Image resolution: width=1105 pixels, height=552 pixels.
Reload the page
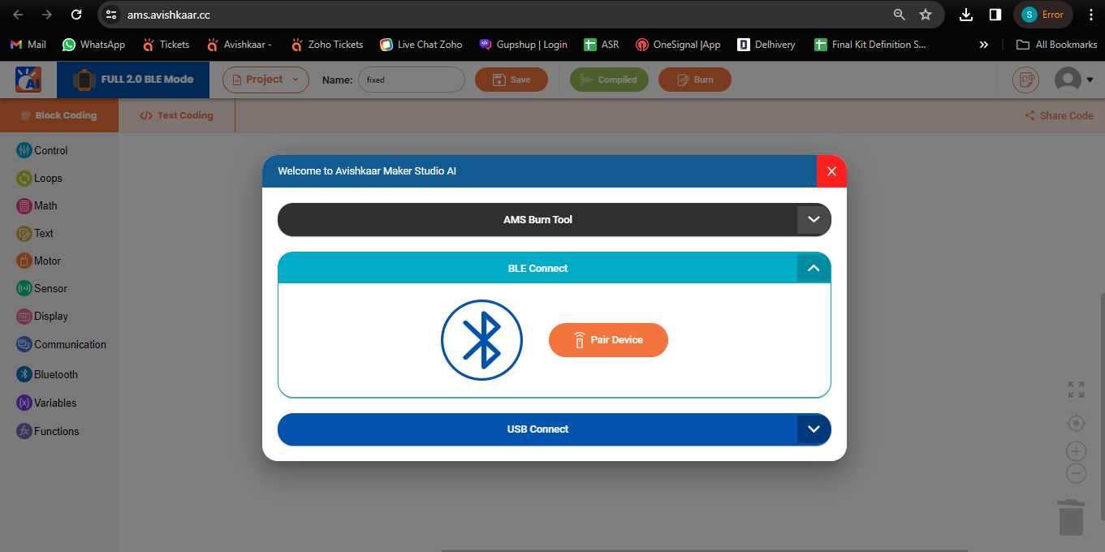tap(76, 15)
